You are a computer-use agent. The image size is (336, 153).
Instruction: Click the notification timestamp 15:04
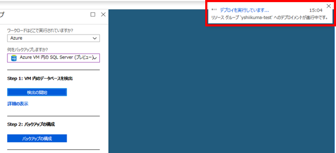coord(316,10)
